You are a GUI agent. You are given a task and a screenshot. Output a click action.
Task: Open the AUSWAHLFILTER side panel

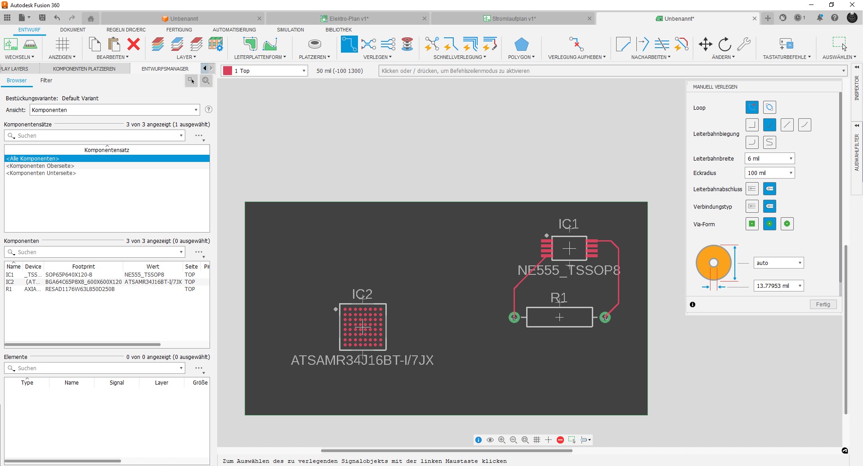[x=857, y=153]
